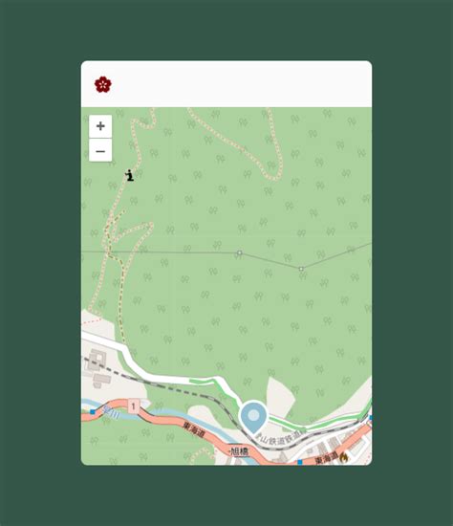The height and width of the screenshot is (526, 453).
Task: Click the 東海道 label beside flame icon
Action: pyautogui.click(x=326, y=458)
